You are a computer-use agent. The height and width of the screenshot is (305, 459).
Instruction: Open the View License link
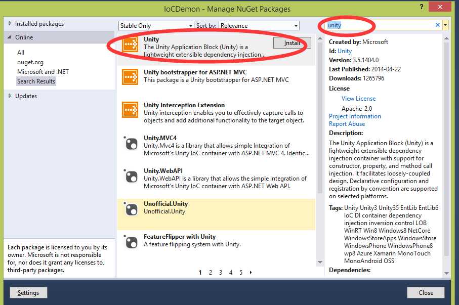click(358, 99)
